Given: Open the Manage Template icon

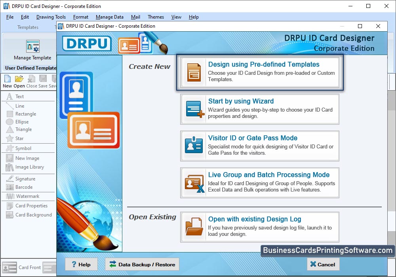Looking at the screenshot, I should [x=33, y=46].
